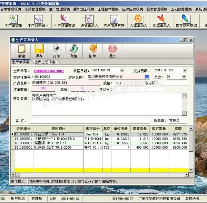Screen dimensions: 207x203
Task: Switch to the 生产工艺信息 tab
Action: click(x=45, y=62)
